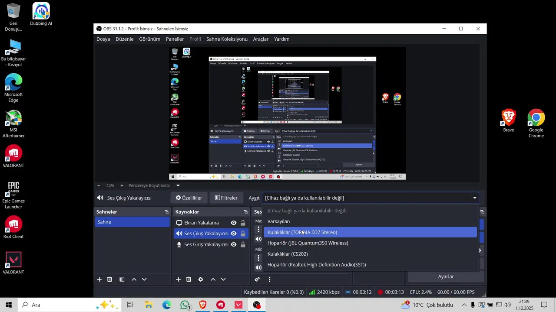Open the Düzenle menu
This screenshot has height=312, width=556.
(x=125, y=39)
